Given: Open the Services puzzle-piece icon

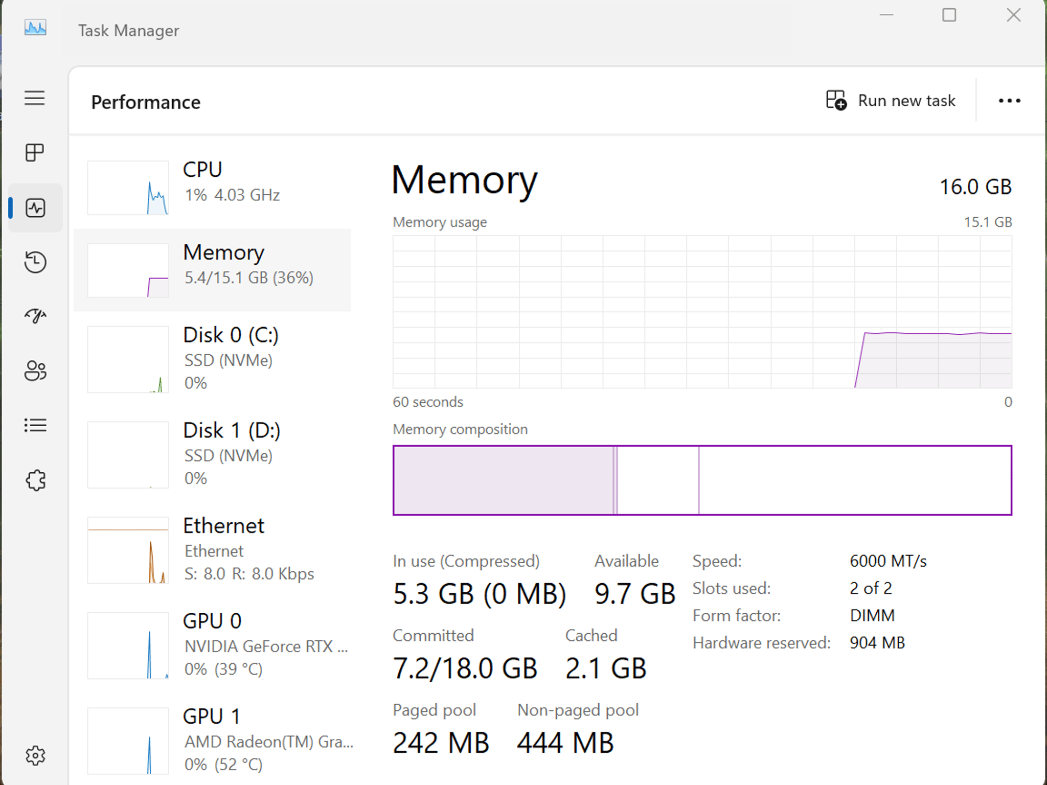Looking at the screenshot, I should [35, 480].
